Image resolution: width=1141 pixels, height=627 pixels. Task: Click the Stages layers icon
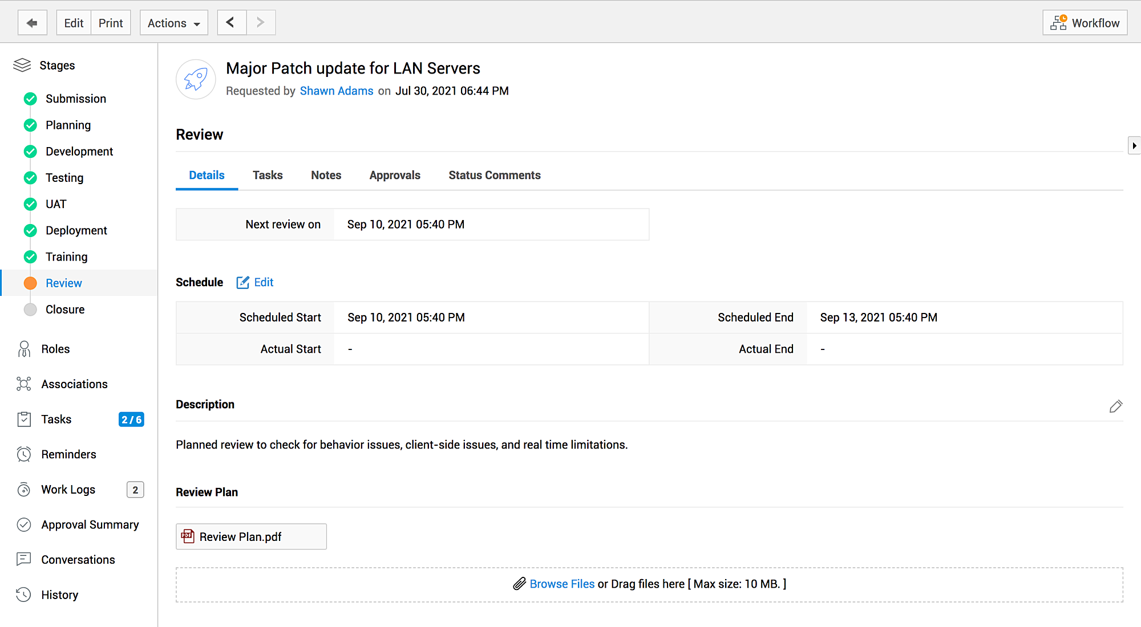tap(22, 65)
